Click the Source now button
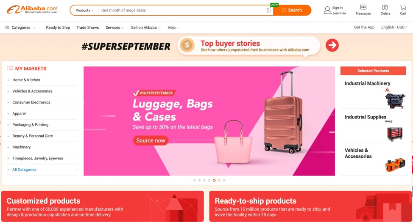413x222 pixels. click(151, 140)
